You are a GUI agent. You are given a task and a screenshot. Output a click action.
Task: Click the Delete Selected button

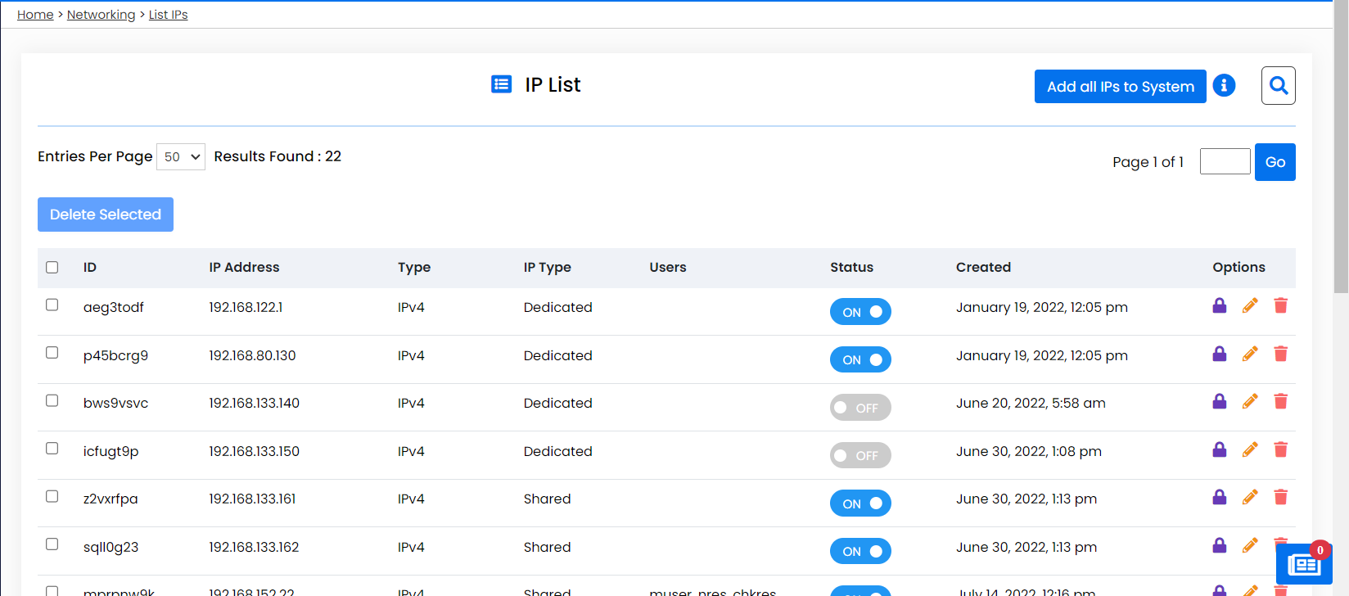click(106, 214)
